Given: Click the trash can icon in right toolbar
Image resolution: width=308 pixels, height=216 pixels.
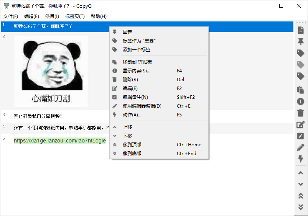Looking at the screenshot, I should 301,113.
